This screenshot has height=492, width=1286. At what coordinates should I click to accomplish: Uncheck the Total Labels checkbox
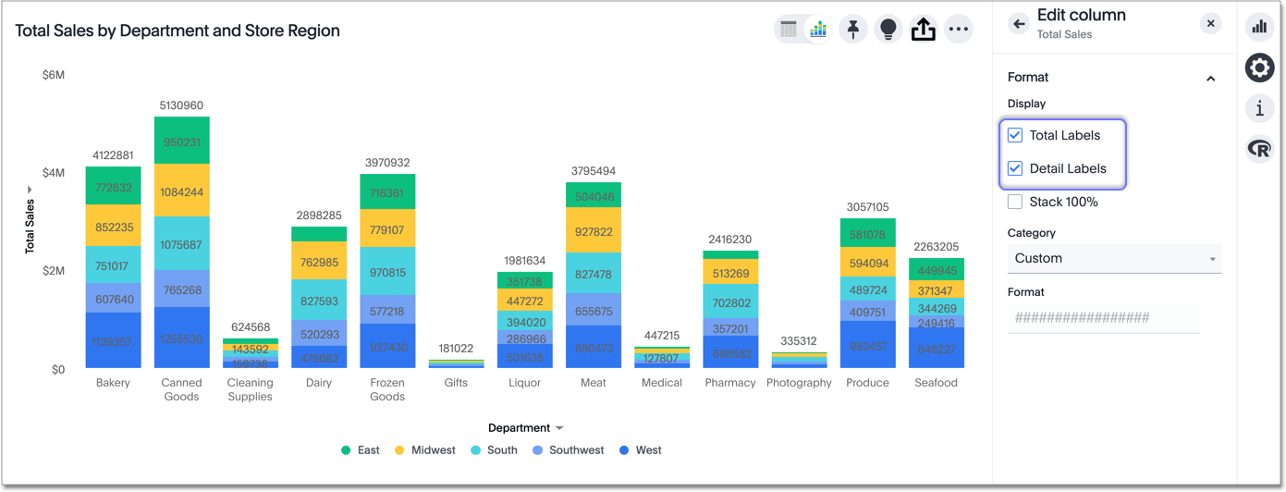(x=1015, y=135)
